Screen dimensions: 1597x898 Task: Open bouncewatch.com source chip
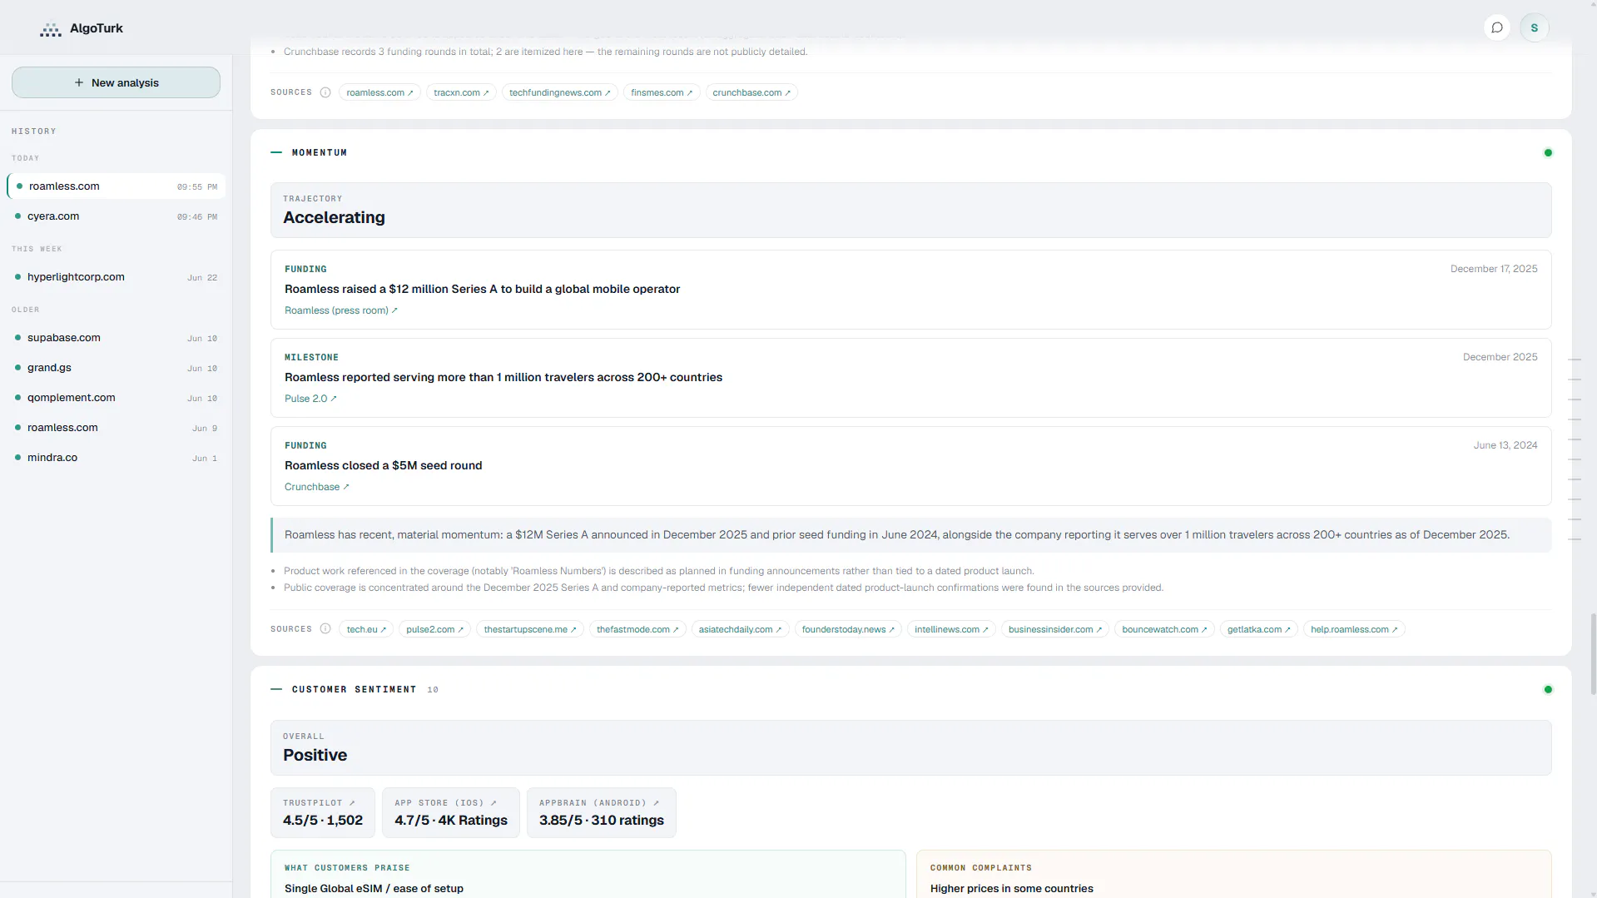click(1164, 629)
